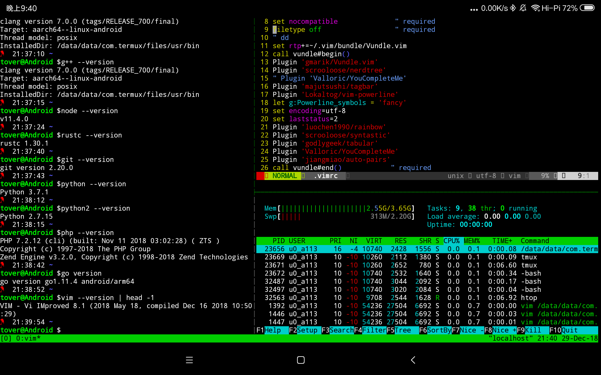Select -bash process row PID 32487
601x375 pixels.
(427, 281)
